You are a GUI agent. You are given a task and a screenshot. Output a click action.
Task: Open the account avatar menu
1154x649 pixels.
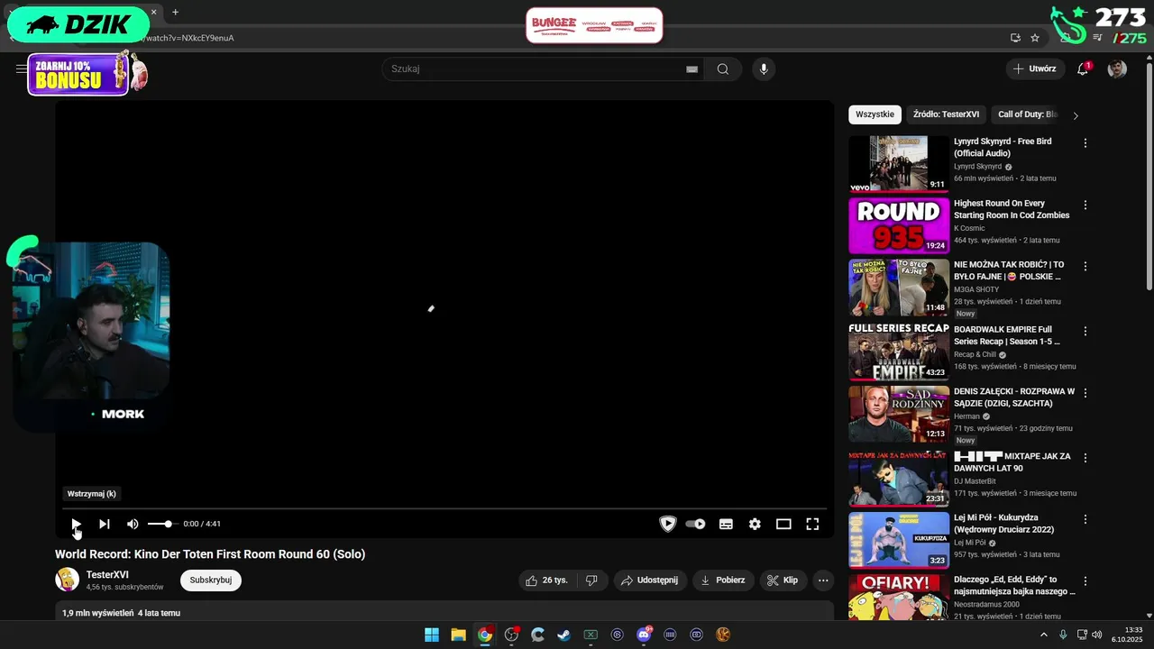tap(1117, 69)
